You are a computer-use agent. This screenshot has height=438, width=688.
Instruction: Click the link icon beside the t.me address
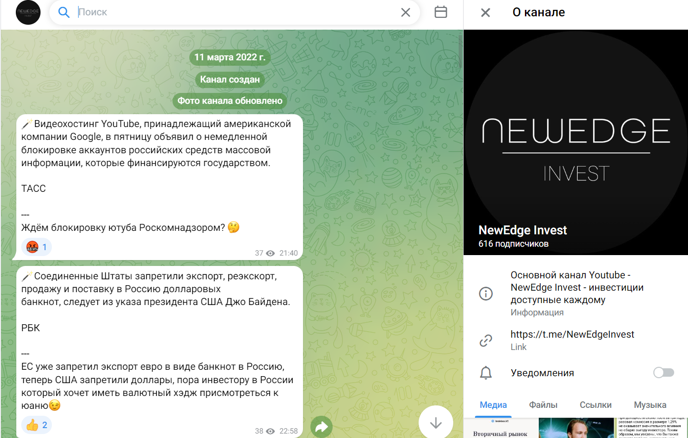coord(486,340)
